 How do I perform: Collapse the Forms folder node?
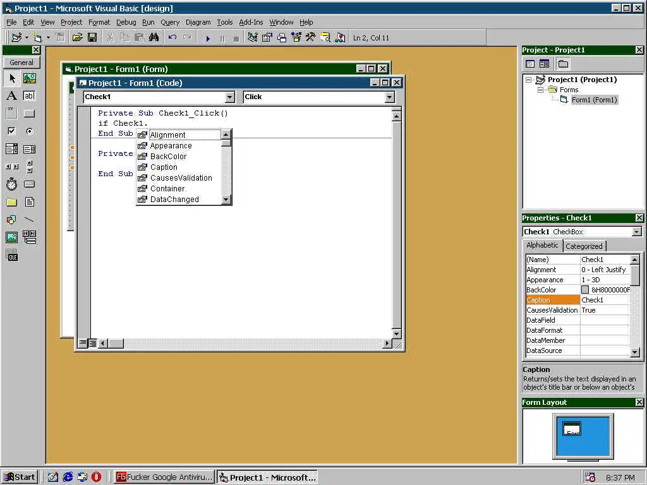coord(540,90)
